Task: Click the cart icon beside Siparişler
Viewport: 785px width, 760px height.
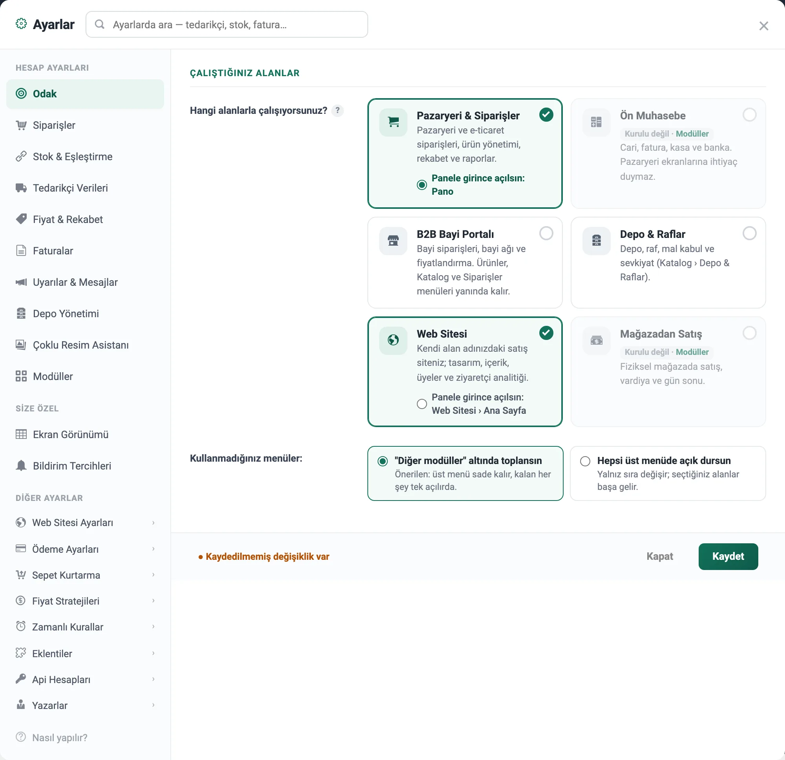Action: (x=21, y=125)
